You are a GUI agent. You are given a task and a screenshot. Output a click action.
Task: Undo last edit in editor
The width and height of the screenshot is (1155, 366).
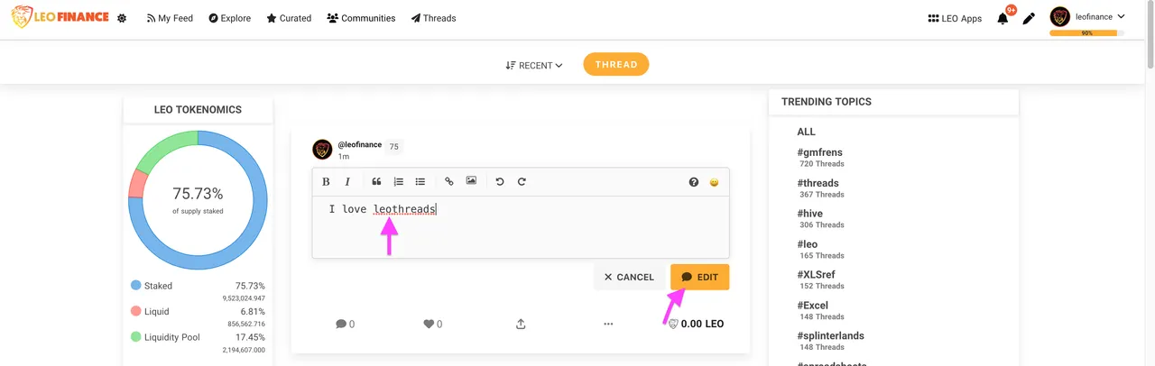[500, 181]
